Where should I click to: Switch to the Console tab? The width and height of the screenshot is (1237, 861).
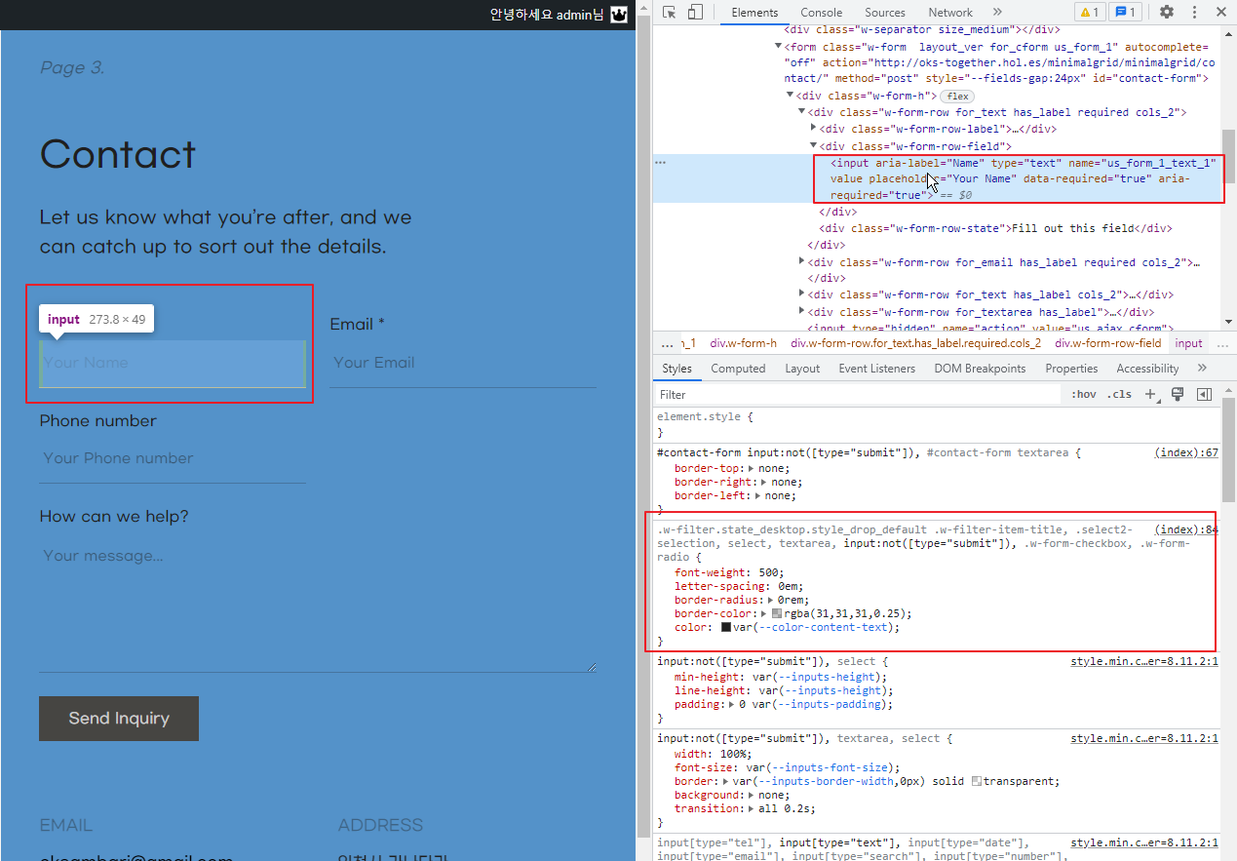point(821,12)
